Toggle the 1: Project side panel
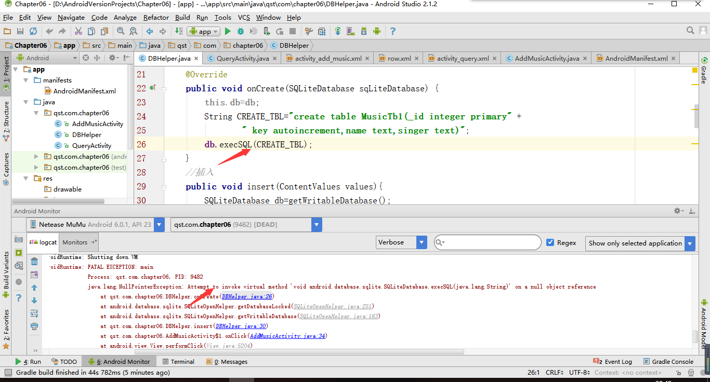Image resolution: width=710 pixels, height=382 pixels. 6,74
